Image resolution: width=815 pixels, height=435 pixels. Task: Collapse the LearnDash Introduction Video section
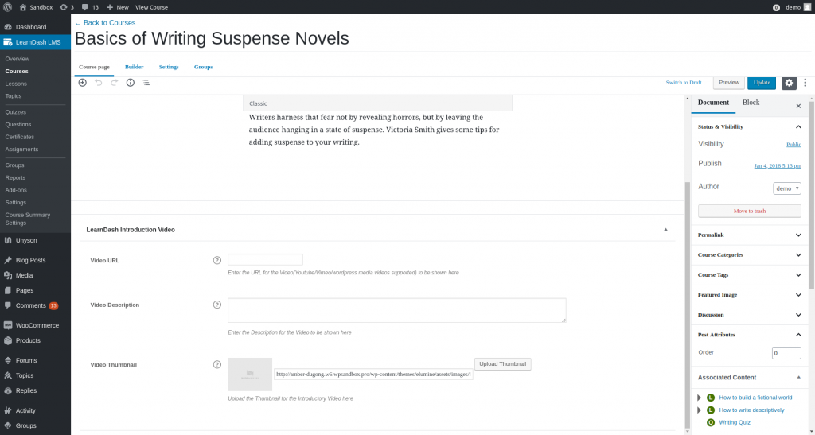665,229
